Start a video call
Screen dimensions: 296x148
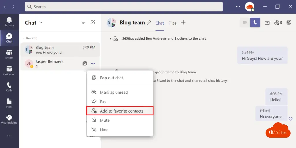click(245, 23)
